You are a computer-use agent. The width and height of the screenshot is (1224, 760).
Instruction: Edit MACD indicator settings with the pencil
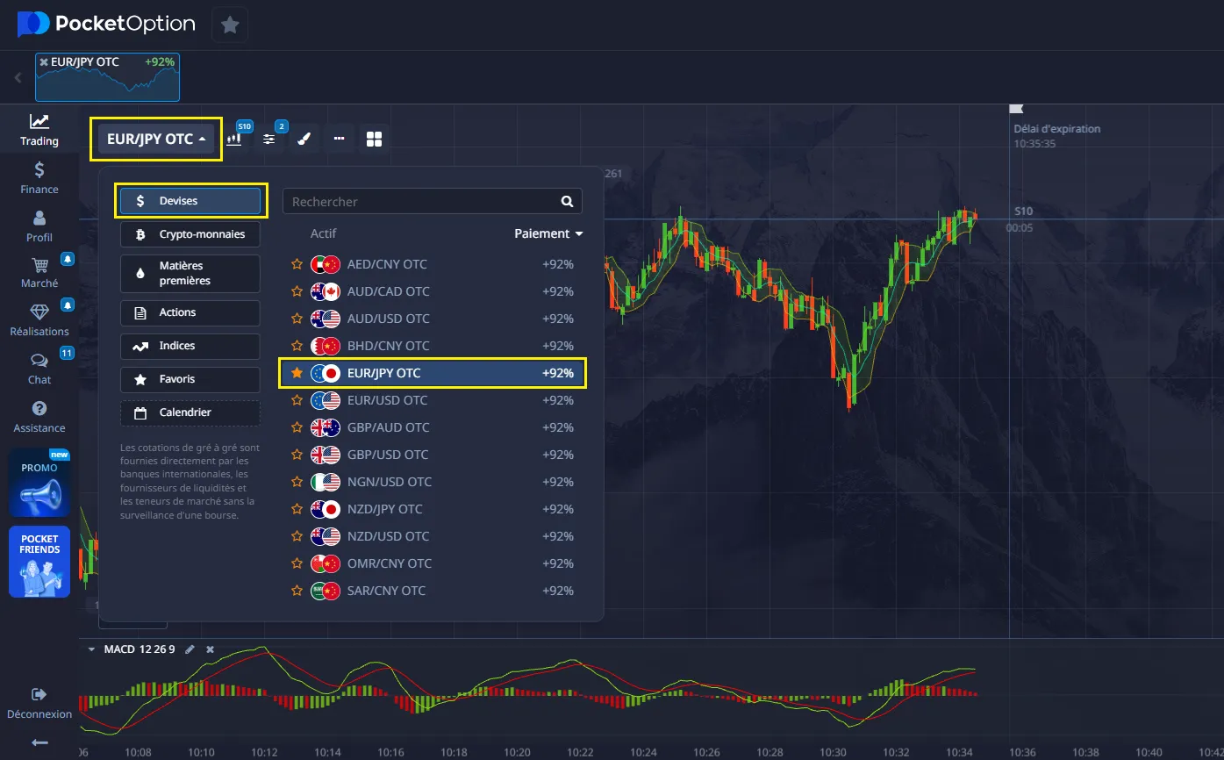190,649
